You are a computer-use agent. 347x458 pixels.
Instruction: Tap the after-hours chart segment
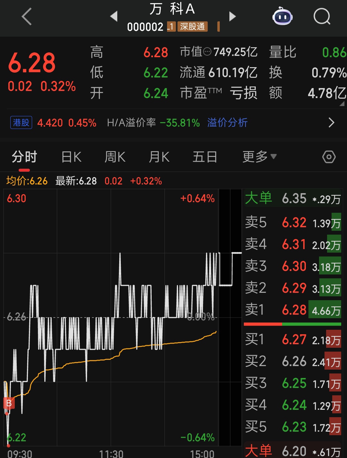[230, 269]
